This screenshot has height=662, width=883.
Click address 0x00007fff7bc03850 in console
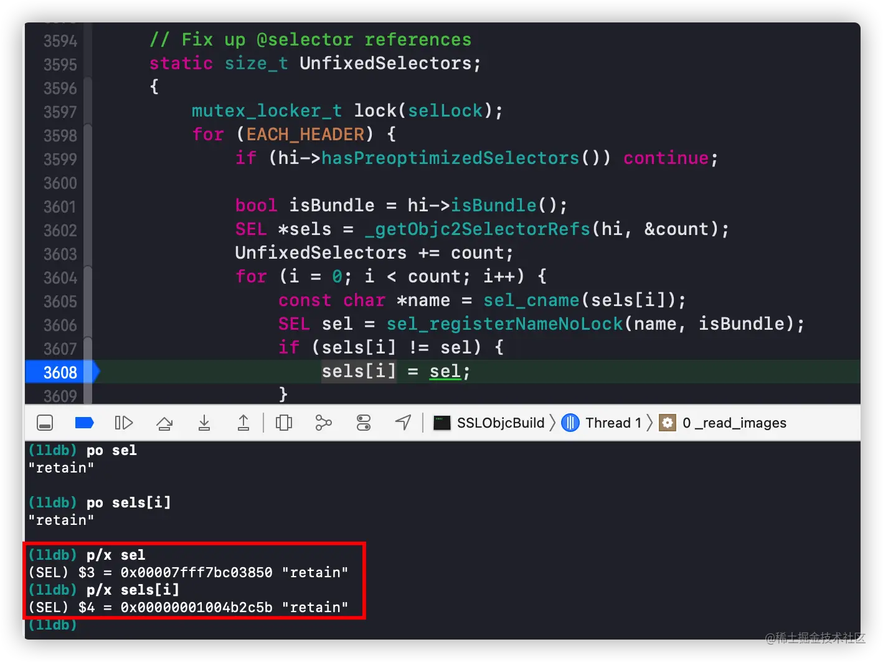click(x=197, y=572)
